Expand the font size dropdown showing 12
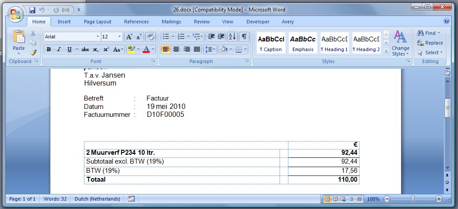The width and height of the screenshot is (458, 209). (119, 37)
